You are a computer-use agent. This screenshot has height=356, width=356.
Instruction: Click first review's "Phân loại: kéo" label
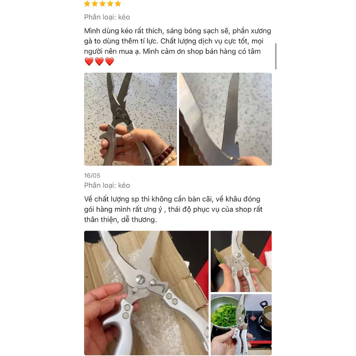(107, 17)
